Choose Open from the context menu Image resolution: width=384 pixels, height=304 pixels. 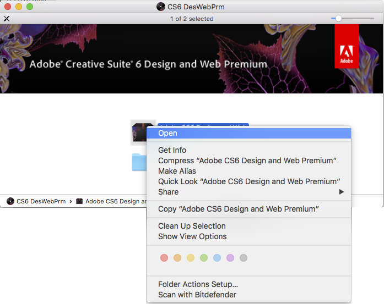[248, 133]
